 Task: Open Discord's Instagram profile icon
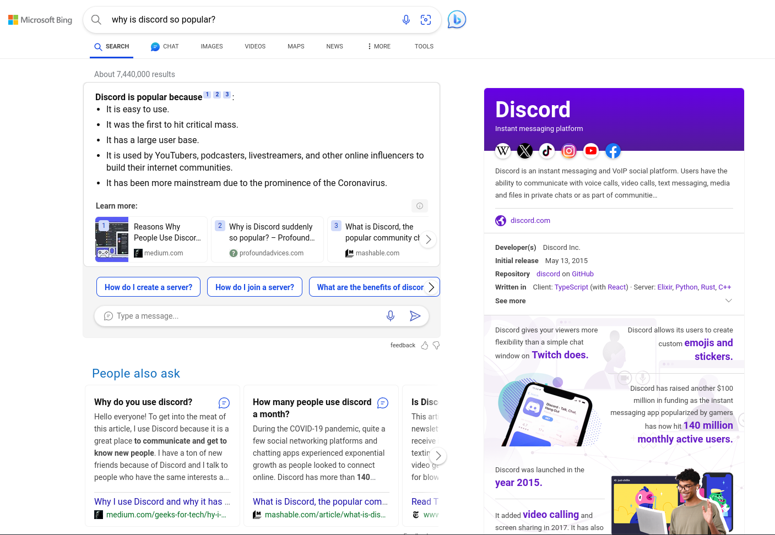tap(569, 151)
